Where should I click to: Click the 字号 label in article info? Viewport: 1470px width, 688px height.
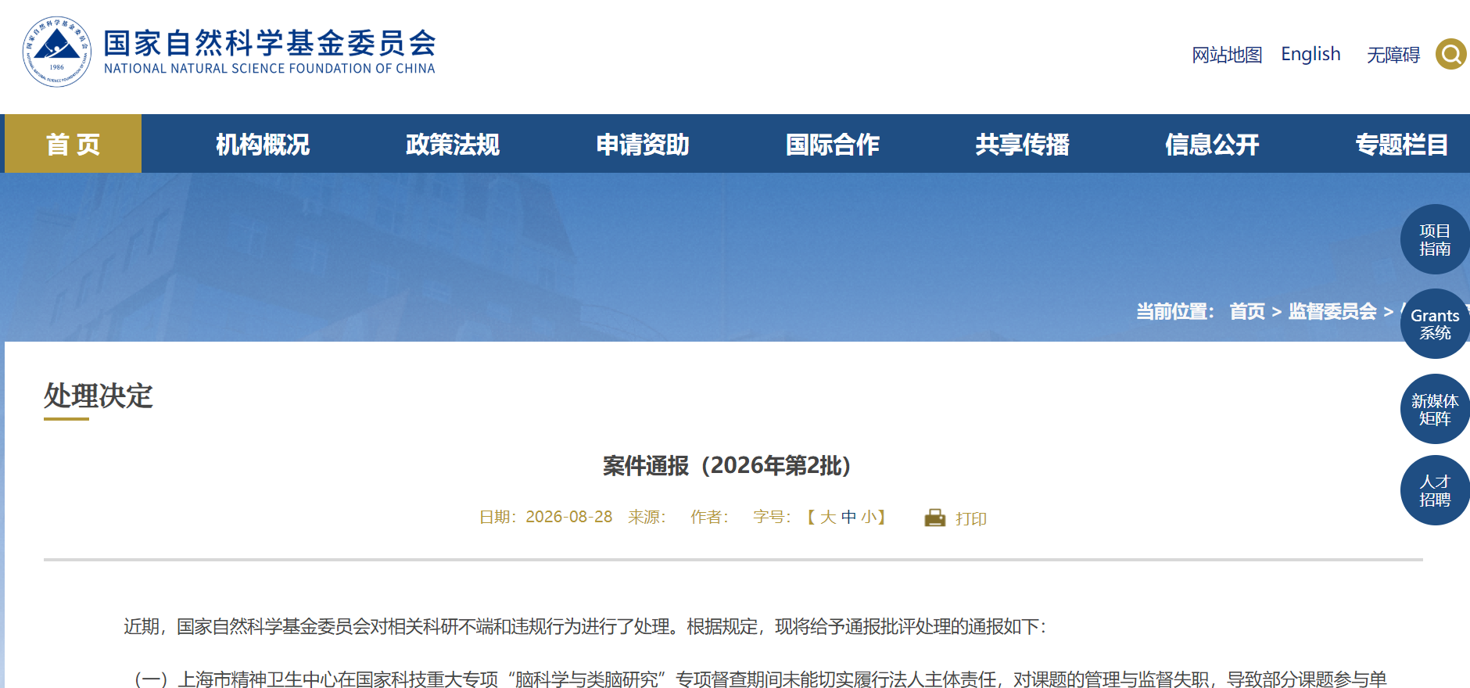pos(772,517)
